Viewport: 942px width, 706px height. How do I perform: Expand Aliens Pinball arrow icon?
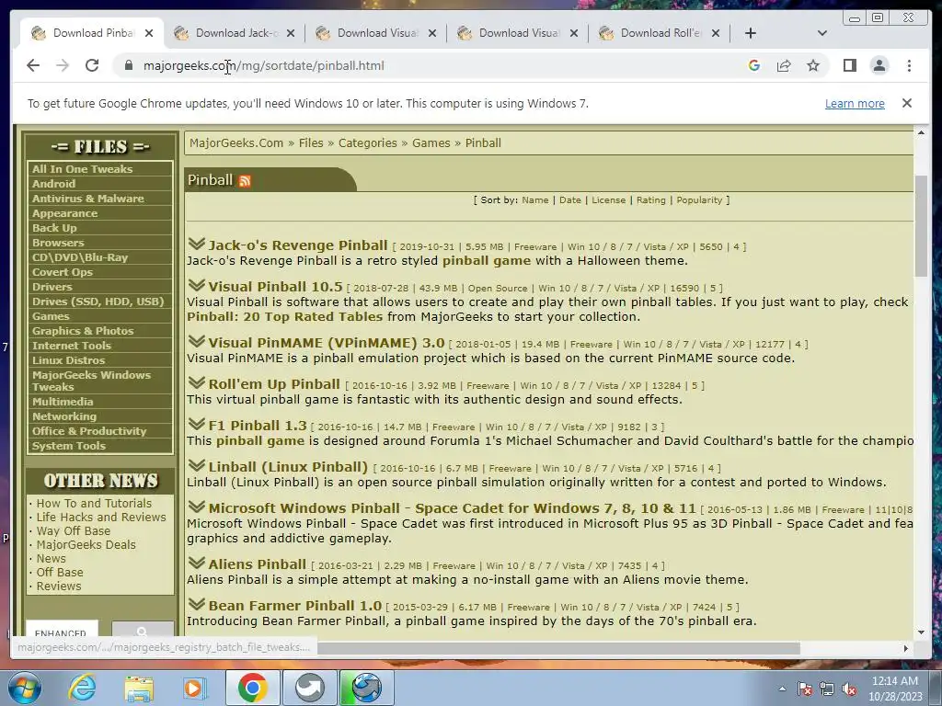click(196, 564)
